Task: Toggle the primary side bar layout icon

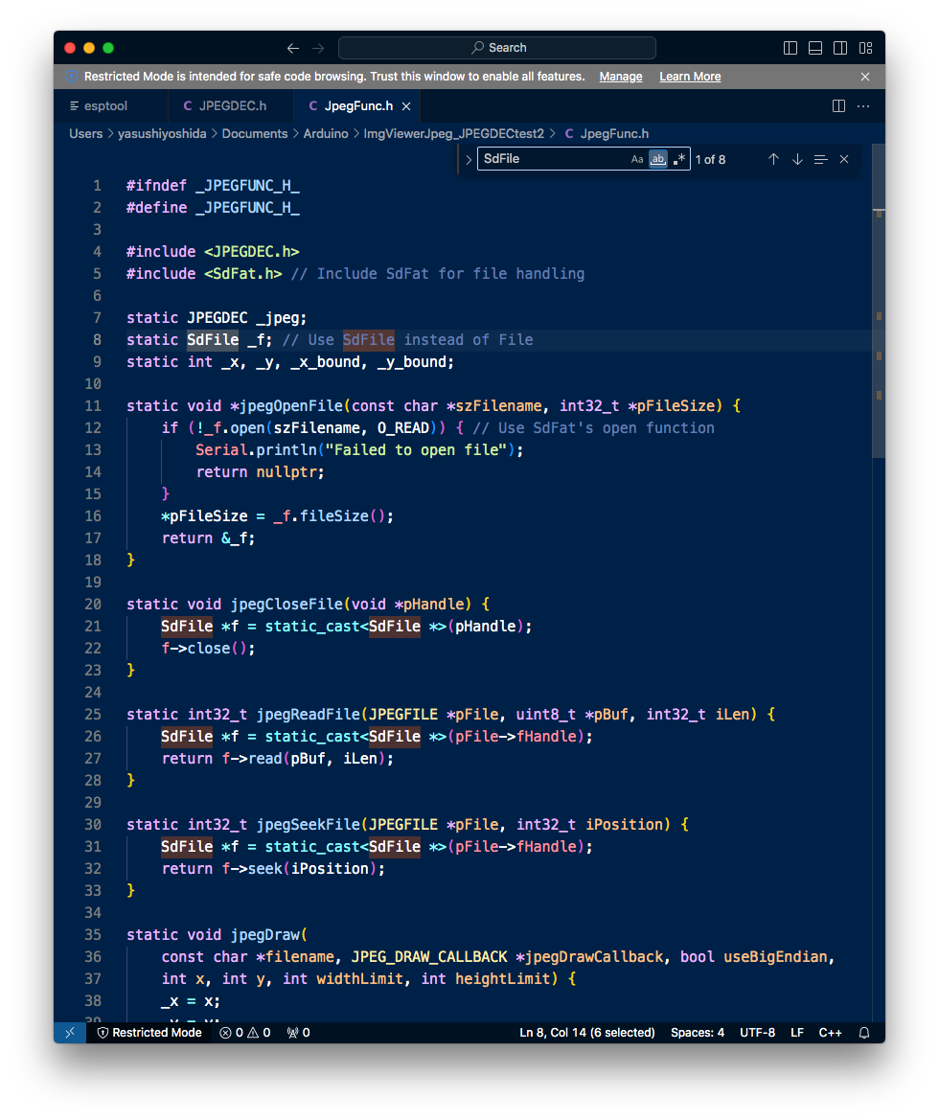Action: pos(790,48)
